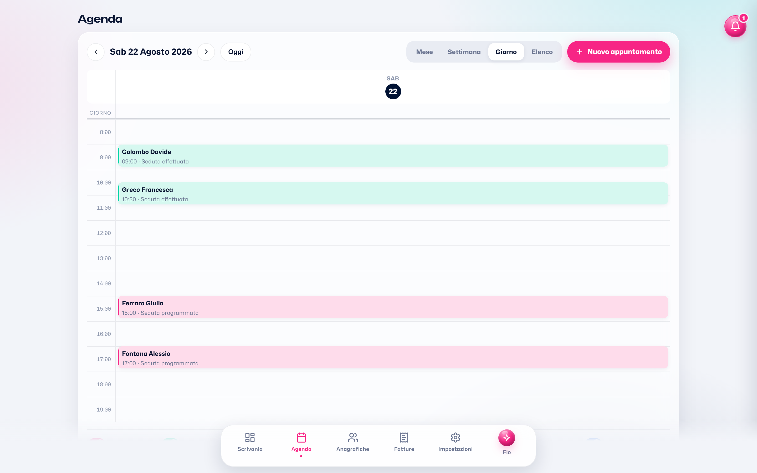Launch the Flo assistant
The height and width of the screenshot is (473, 757).
pyautogui.click(x=507, y=442)
